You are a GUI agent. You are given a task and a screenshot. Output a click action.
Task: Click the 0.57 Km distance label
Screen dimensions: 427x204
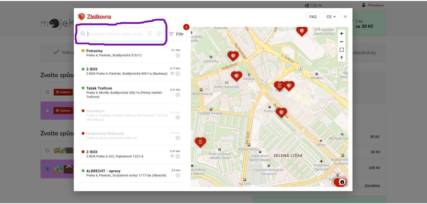(175, 151)
